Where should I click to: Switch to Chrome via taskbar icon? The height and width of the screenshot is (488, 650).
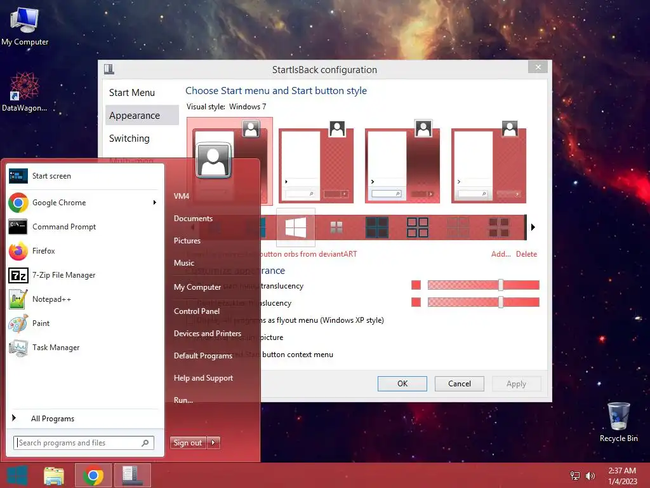tap(93, 475)
